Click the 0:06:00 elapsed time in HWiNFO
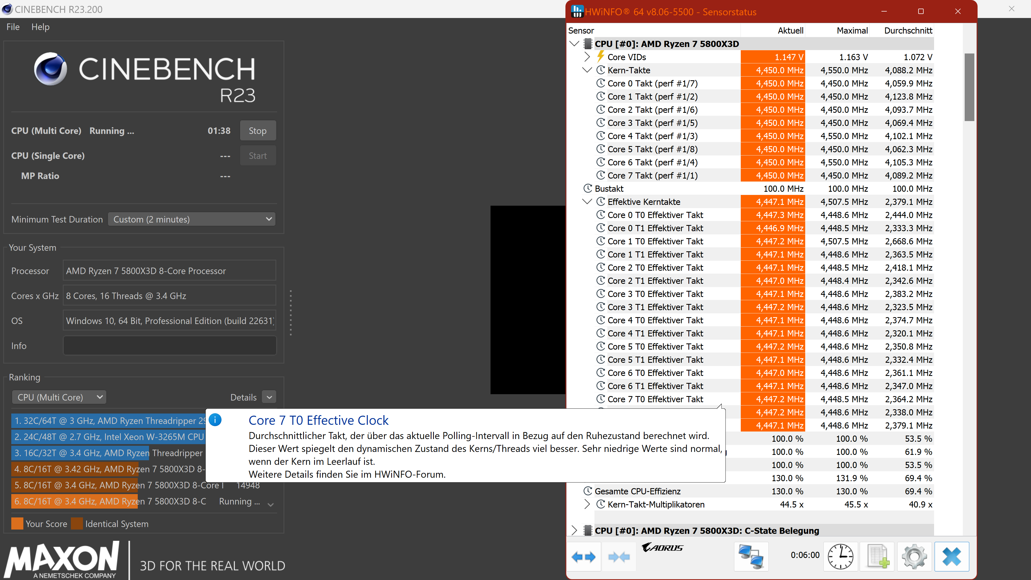This screenshot has width=1031, height=580. coord(805,555)
